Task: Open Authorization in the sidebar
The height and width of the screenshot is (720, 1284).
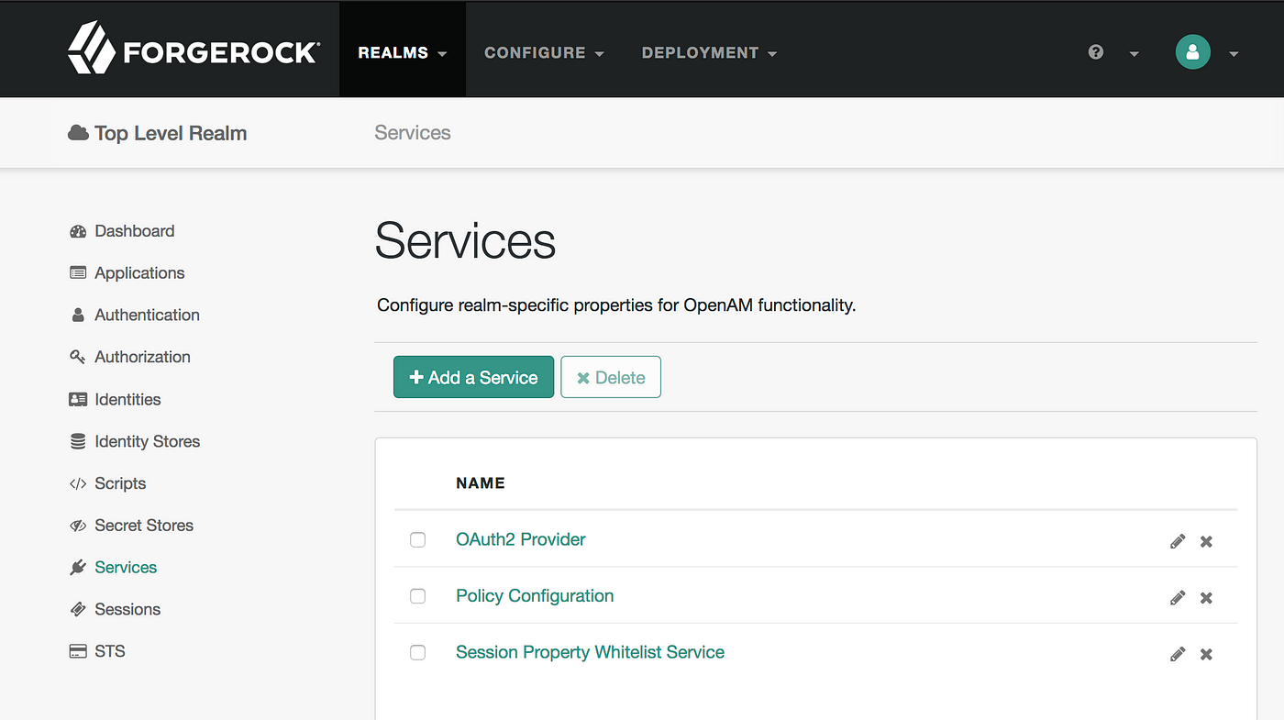Action: click(x=142, y=357)
